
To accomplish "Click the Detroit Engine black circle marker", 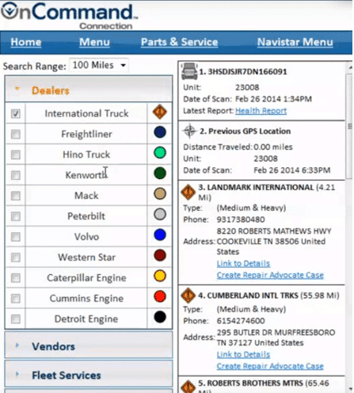I will [x=160, y=317].
